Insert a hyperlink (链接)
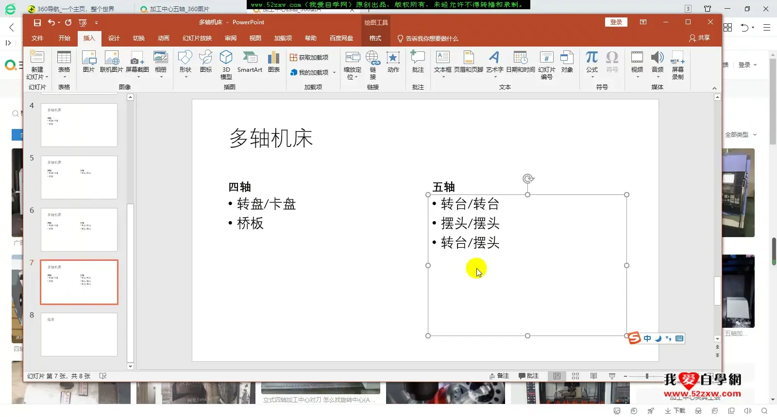This screenshot has height=417, width=777. pyautogui.click(x=373, y=64)
